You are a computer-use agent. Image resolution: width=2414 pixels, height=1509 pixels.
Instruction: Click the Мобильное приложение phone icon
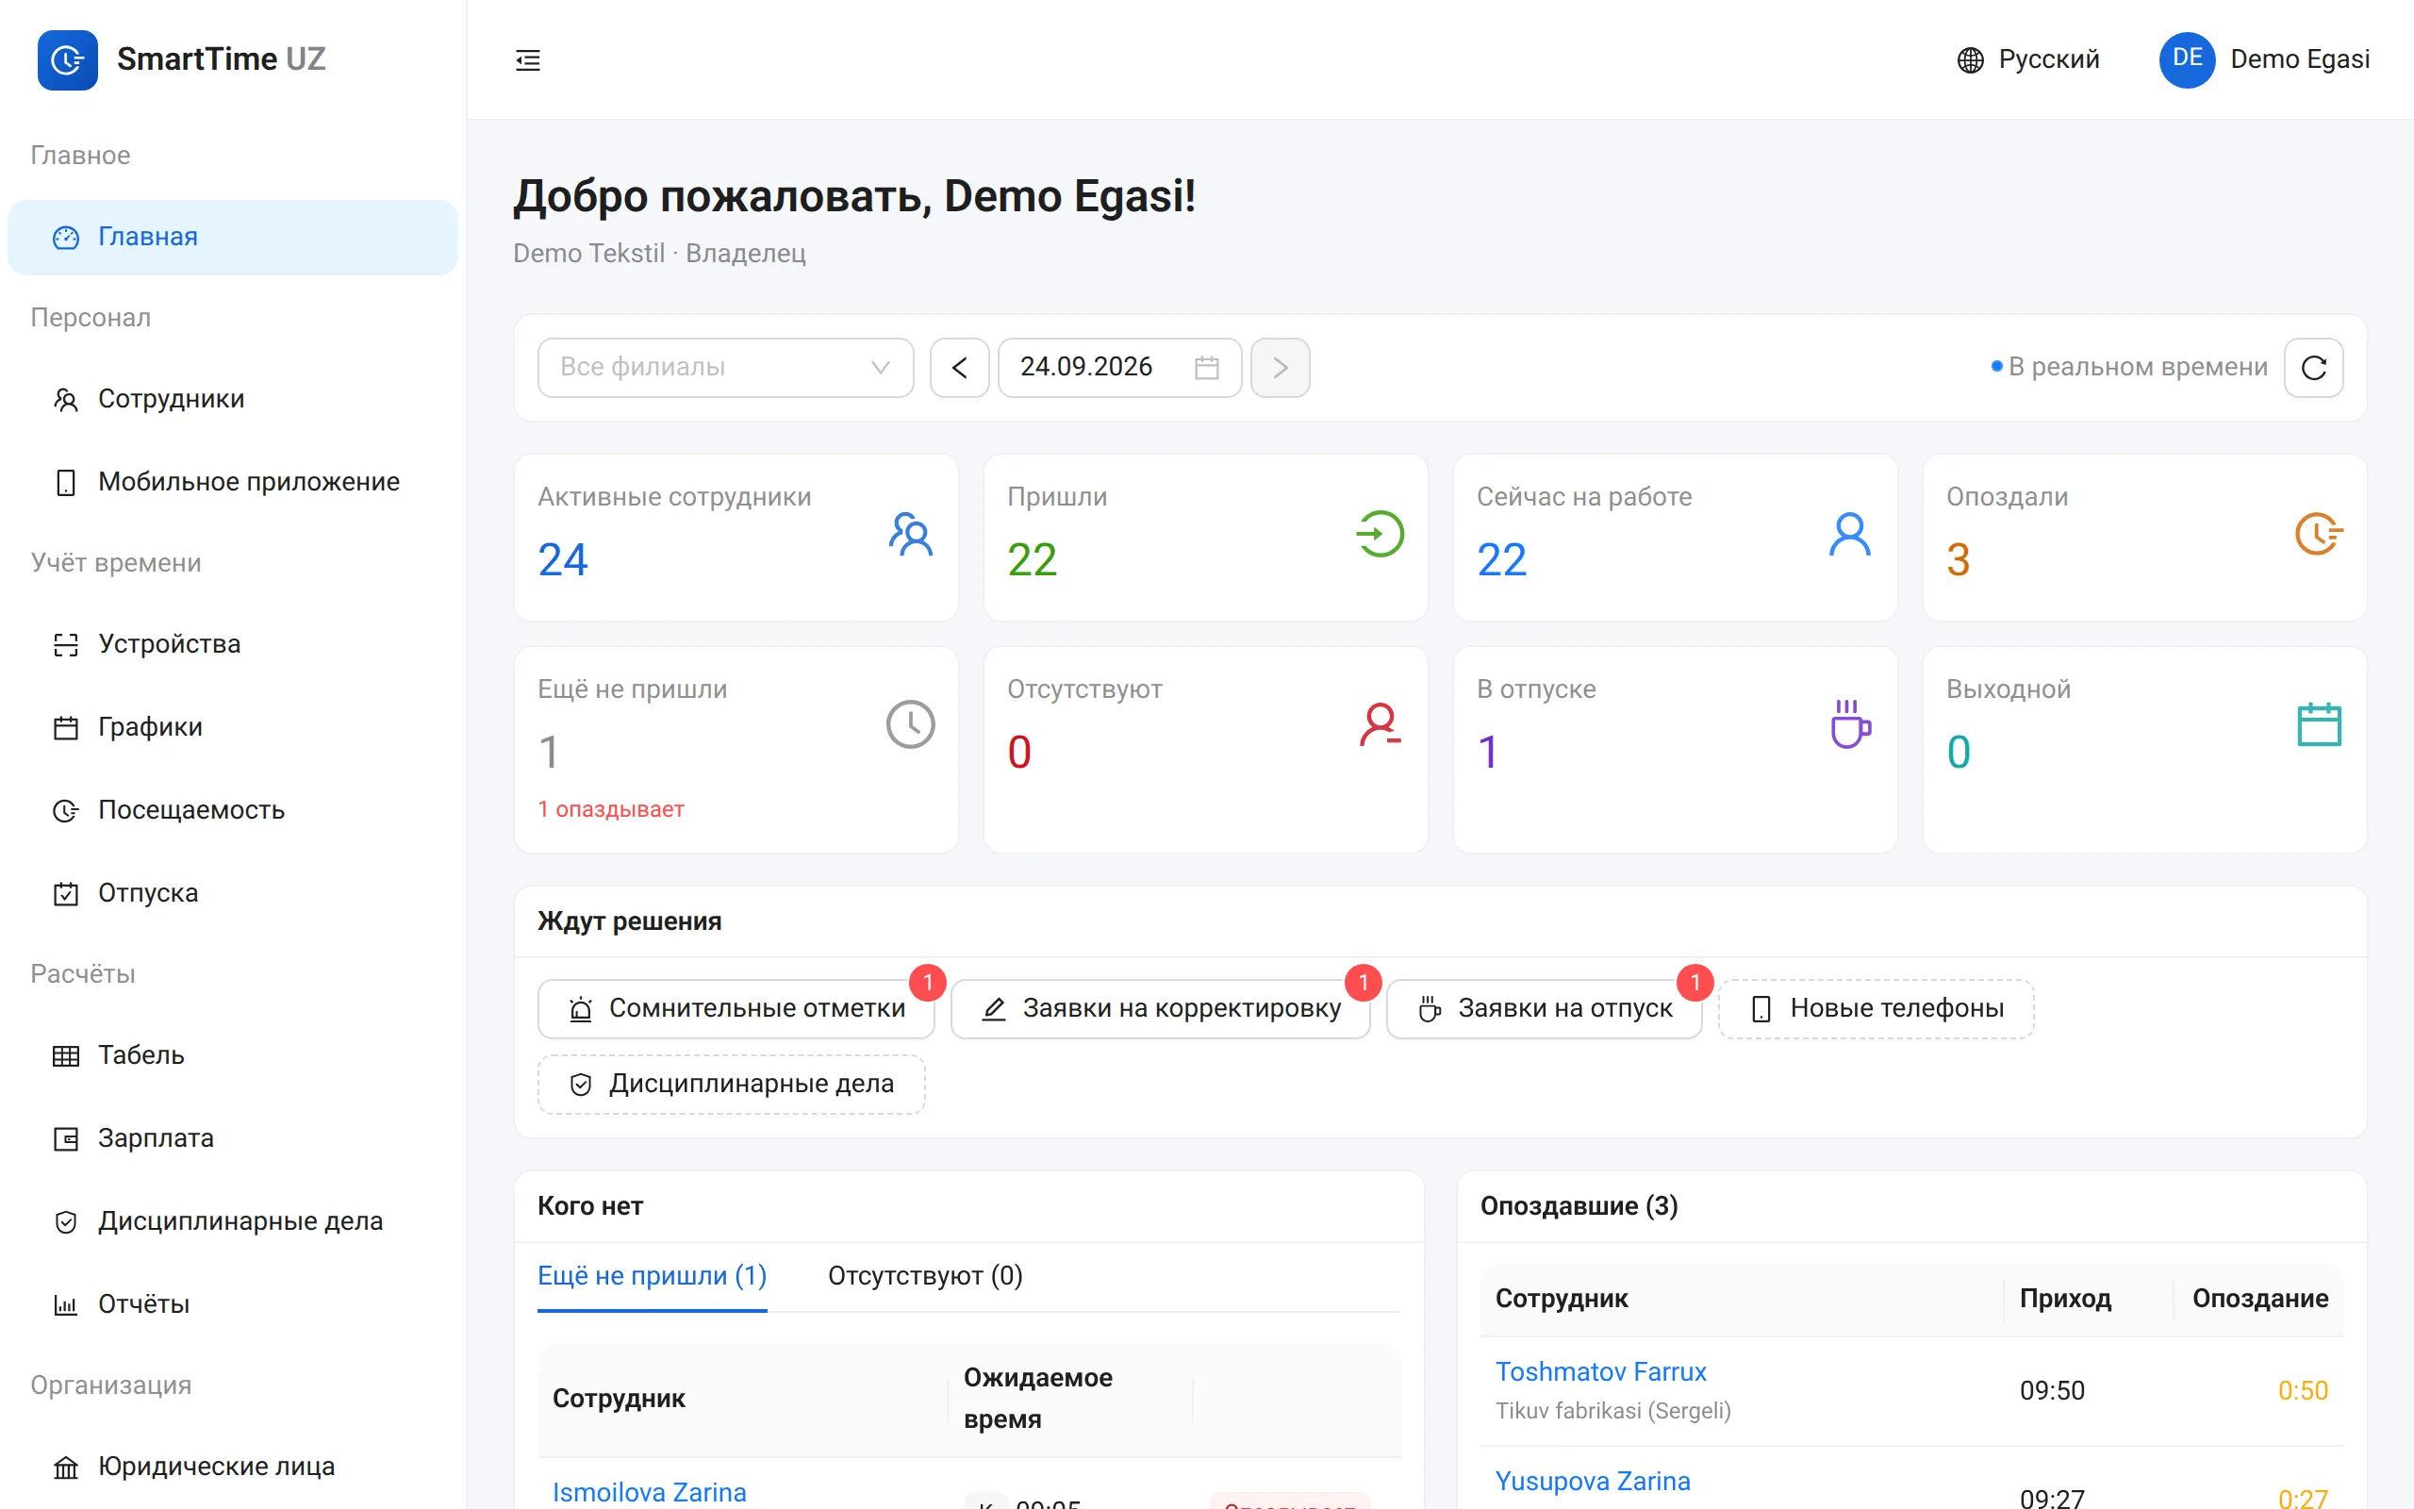click(66, 482)
